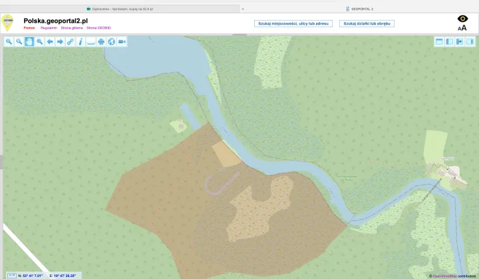Go to previous map view arrow
This screenshot has width=479, height=279.
tap(50, 42)
